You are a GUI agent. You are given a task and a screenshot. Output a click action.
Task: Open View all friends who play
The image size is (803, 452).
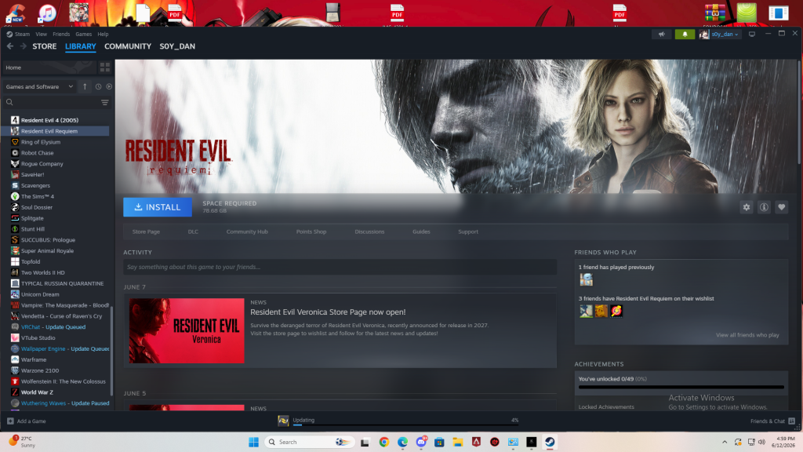tap(747, 334)
